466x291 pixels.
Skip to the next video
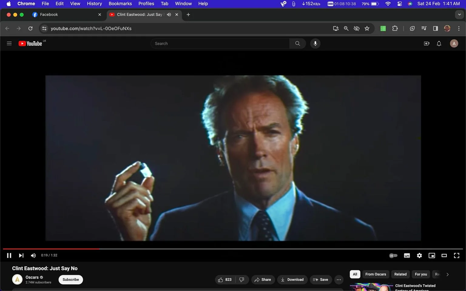point(21,256)
